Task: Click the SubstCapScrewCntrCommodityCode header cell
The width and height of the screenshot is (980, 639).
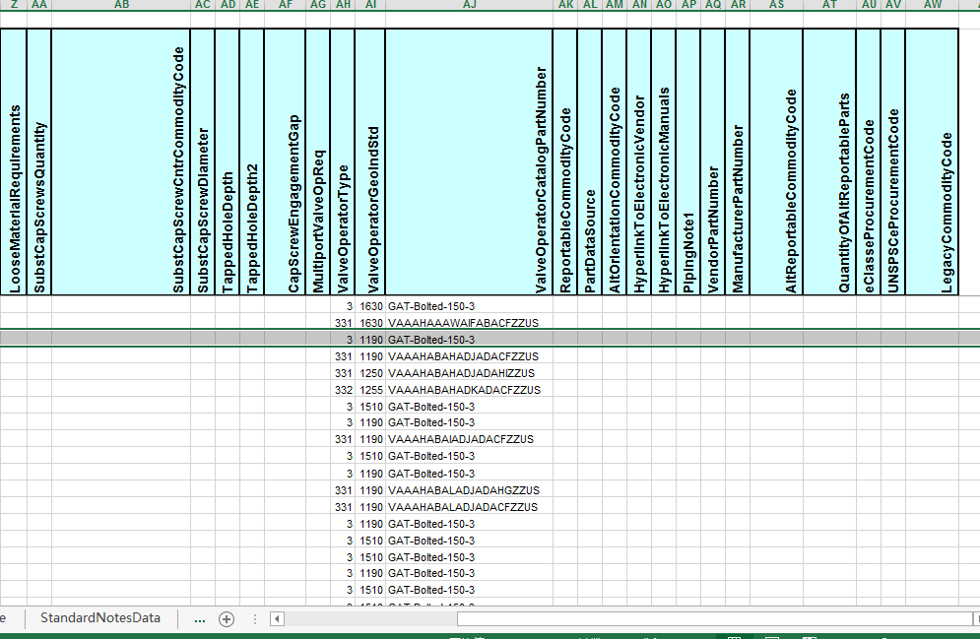Action: pos(121,161)
